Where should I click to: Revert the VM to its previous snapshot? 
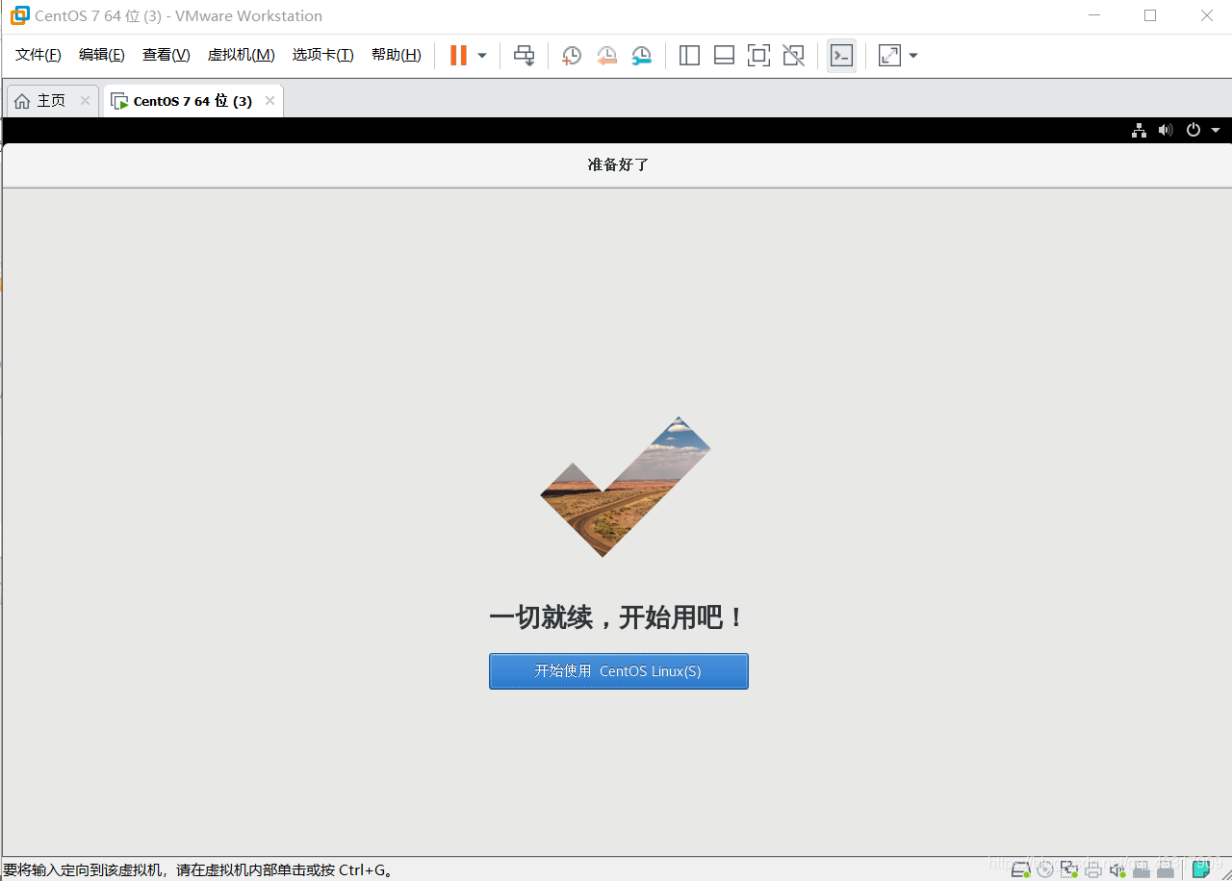pyautogui.click(x=606, y=56)
